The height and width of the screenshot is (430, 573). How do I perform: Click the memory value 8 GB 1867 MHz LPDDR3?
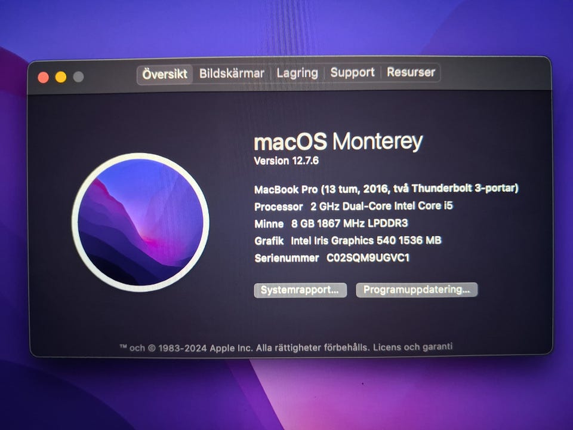(x=349, y=223)
